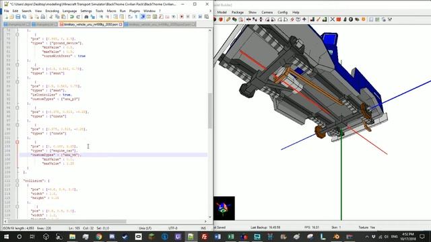Open Excel from the taskbar
Viewport: 431px width, 242px height.
click(x=230, y=237)
